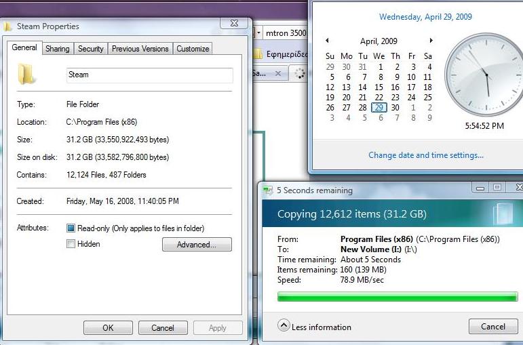Click the Steam folder name field
This screenshot has width=523, height=345.
(150, 75)
